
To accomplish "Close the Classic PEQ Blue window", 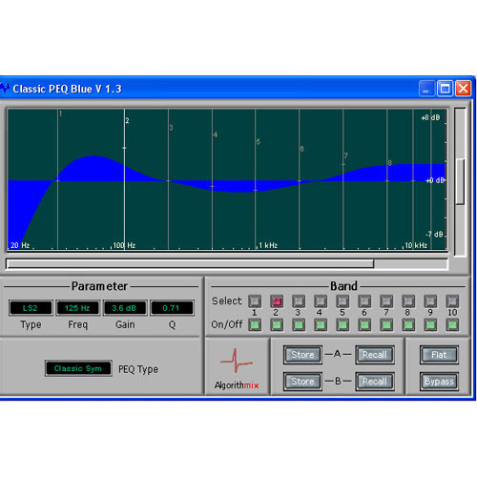I will tap(463, 89).
